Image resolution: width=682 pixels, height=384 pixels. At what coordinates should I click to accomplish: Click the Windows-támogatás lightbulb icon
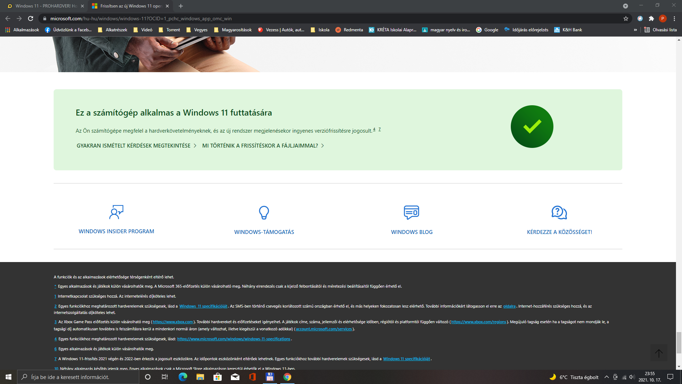coord(264,213)
